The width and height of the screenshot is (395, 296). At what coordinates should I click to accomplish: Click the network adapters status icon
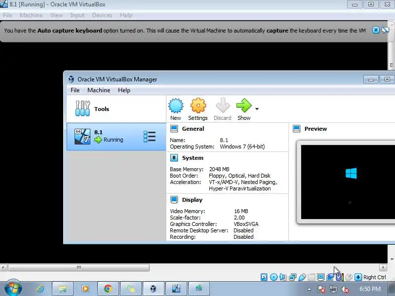coord(292,277)
